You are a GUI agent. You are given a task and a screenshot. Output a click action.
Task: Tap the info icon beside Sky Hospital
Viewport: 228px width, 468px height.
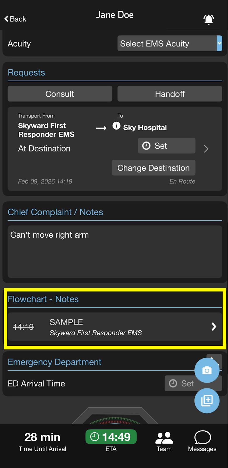tap(116, 126)
